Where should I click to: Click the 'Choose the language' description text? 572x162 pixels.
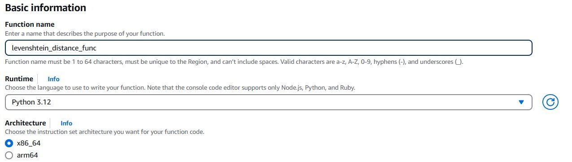pyautogui.click(x=180, y=88)
